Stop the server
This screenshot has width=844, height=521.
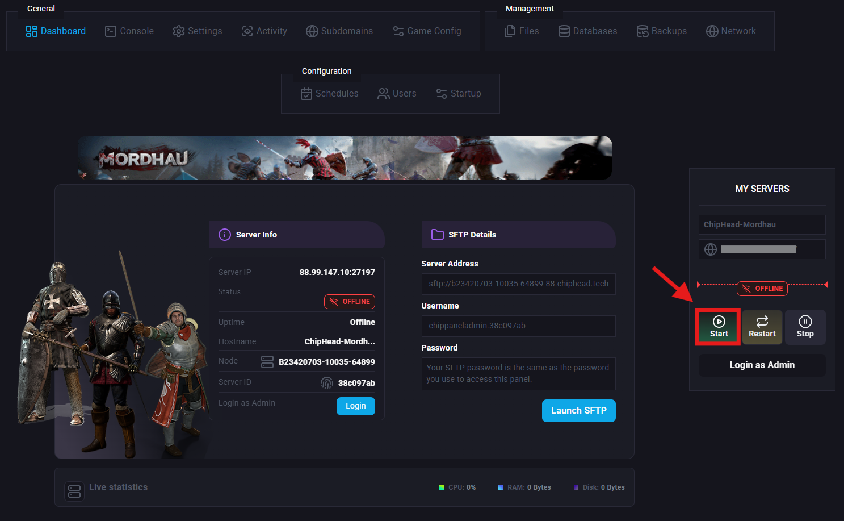805,327
